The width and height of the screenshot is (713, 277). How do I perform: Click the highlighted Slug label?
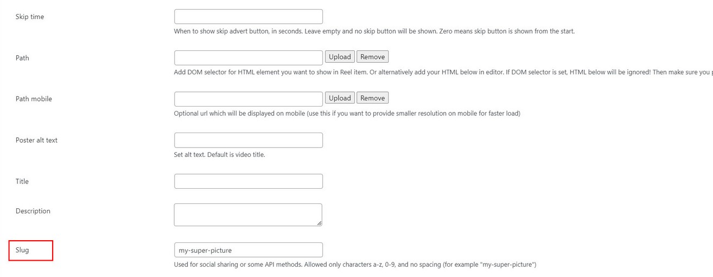point(22,250)
